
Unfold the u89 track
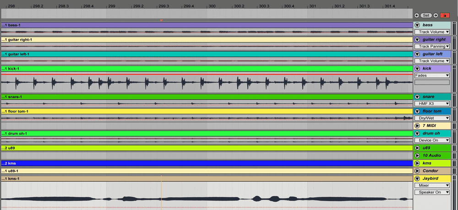coord(417,148)
